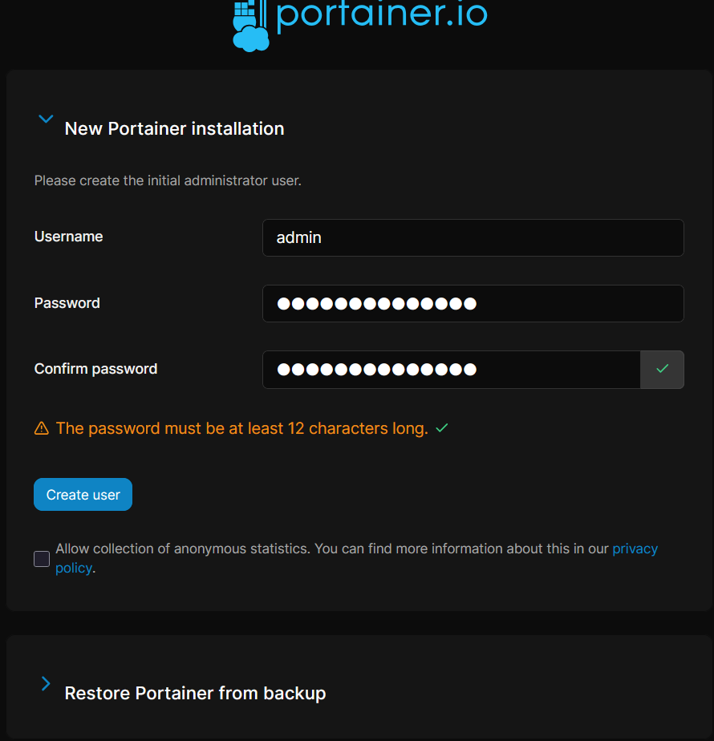
Task: Click the orange warning triangle icon
Action: tap(42, 429)
